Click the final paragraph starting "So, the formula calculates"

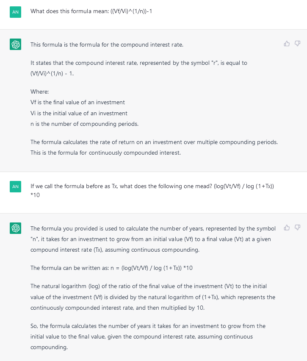[148, 336]
